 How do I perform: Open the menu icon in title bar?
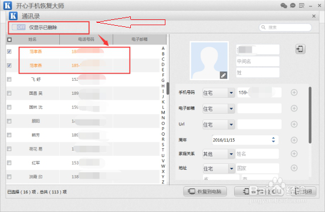pyautogui.click(x=302, y=6)
